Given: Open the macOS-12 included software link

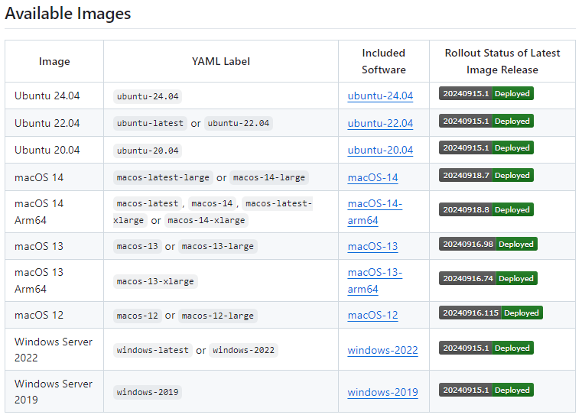Looking at the screenshot, I should pos(372,315).
